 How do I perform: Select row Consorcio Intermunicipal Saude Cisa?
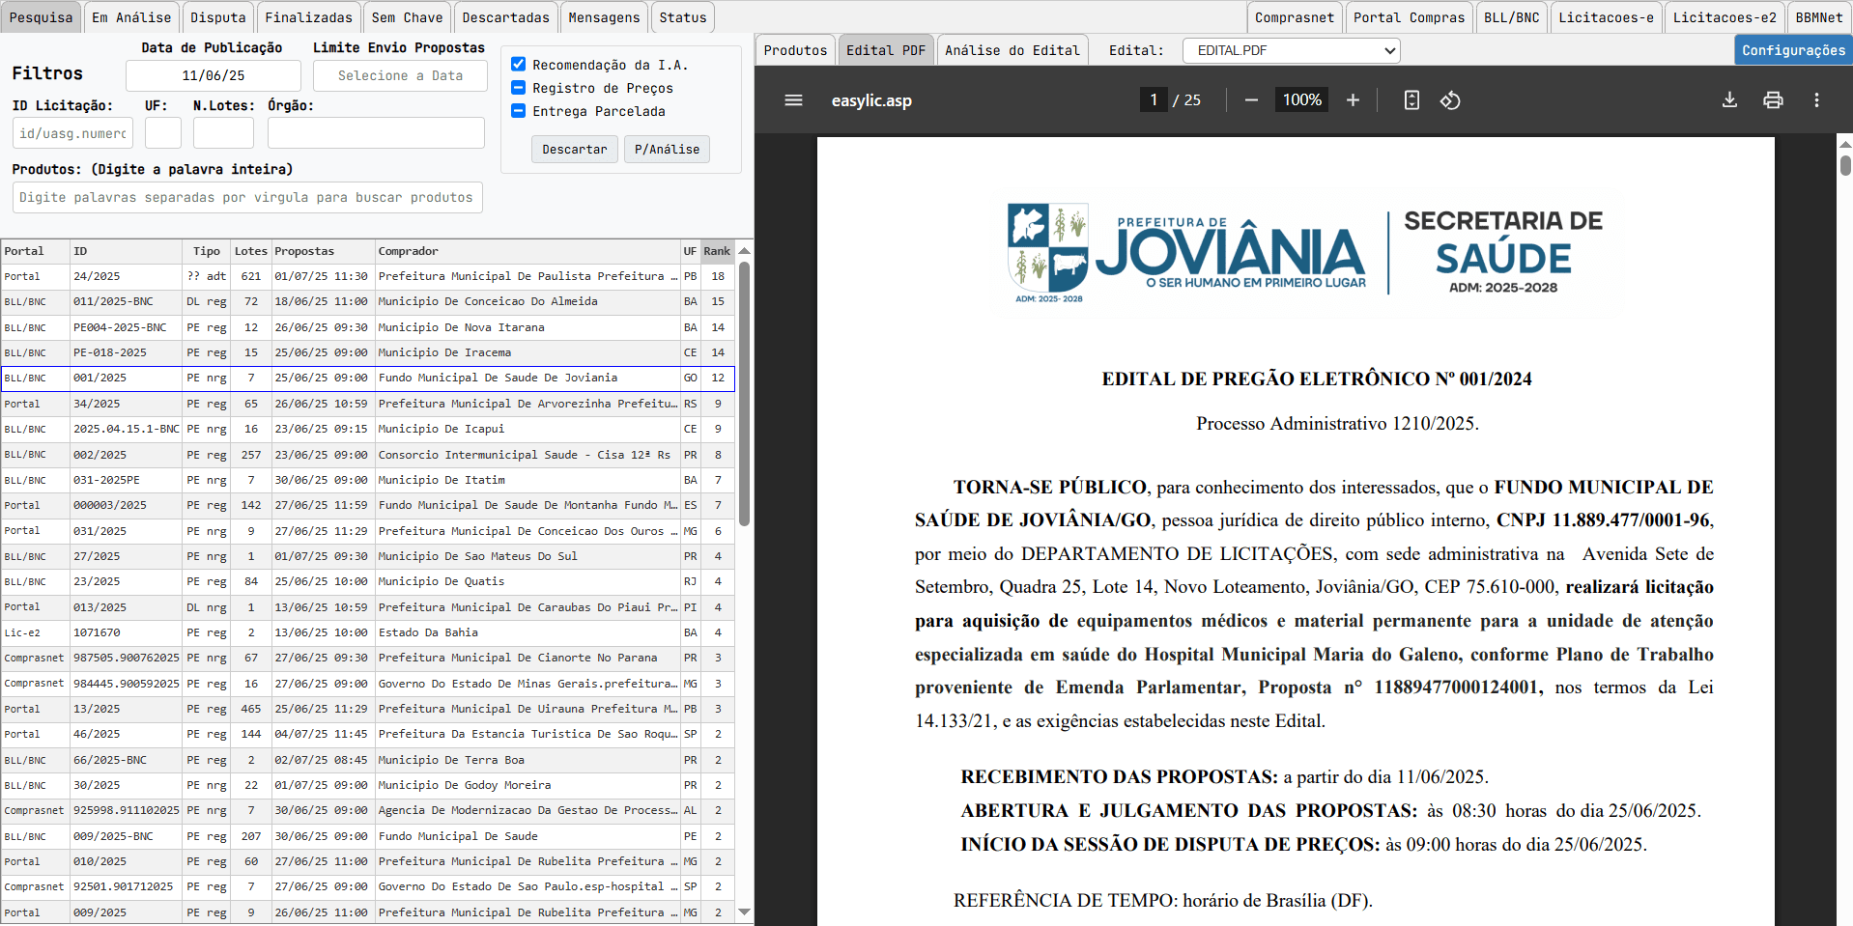368,455
